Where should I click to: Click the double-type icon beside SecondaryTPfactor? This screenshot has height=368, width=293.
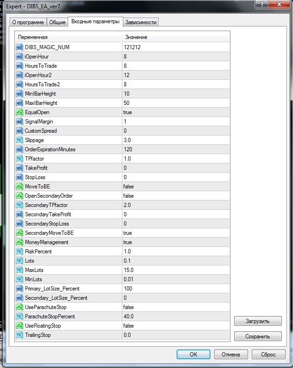[x=19, y=205]
